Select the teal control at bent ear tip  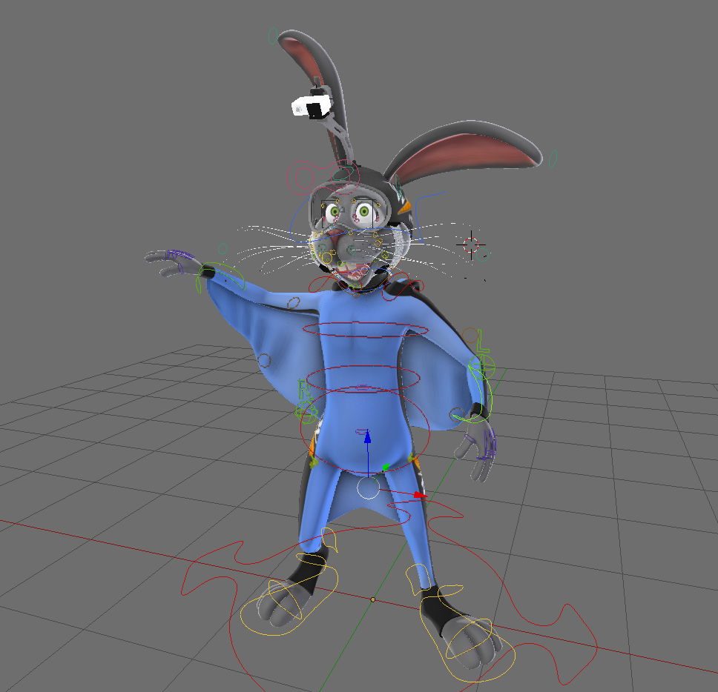point(553,159)
